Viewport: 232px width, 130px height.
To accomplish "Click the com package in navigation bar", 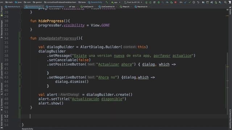I will [28, 2].
